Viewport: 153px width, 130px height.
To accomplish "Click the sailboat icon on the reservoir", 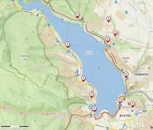I will pos(99,68).
